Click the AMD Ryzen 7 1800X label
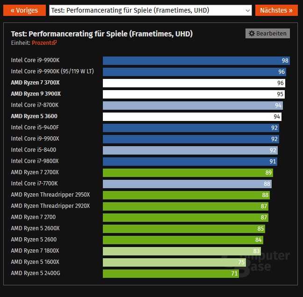 point(35,250)
